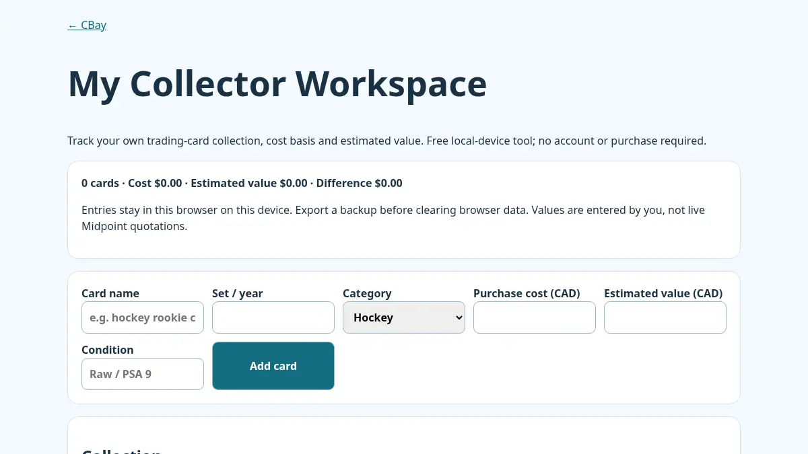The height and width of the screenshot is (454, 808).
Task: Click the Category label
Action: click(x=367, y=293)
